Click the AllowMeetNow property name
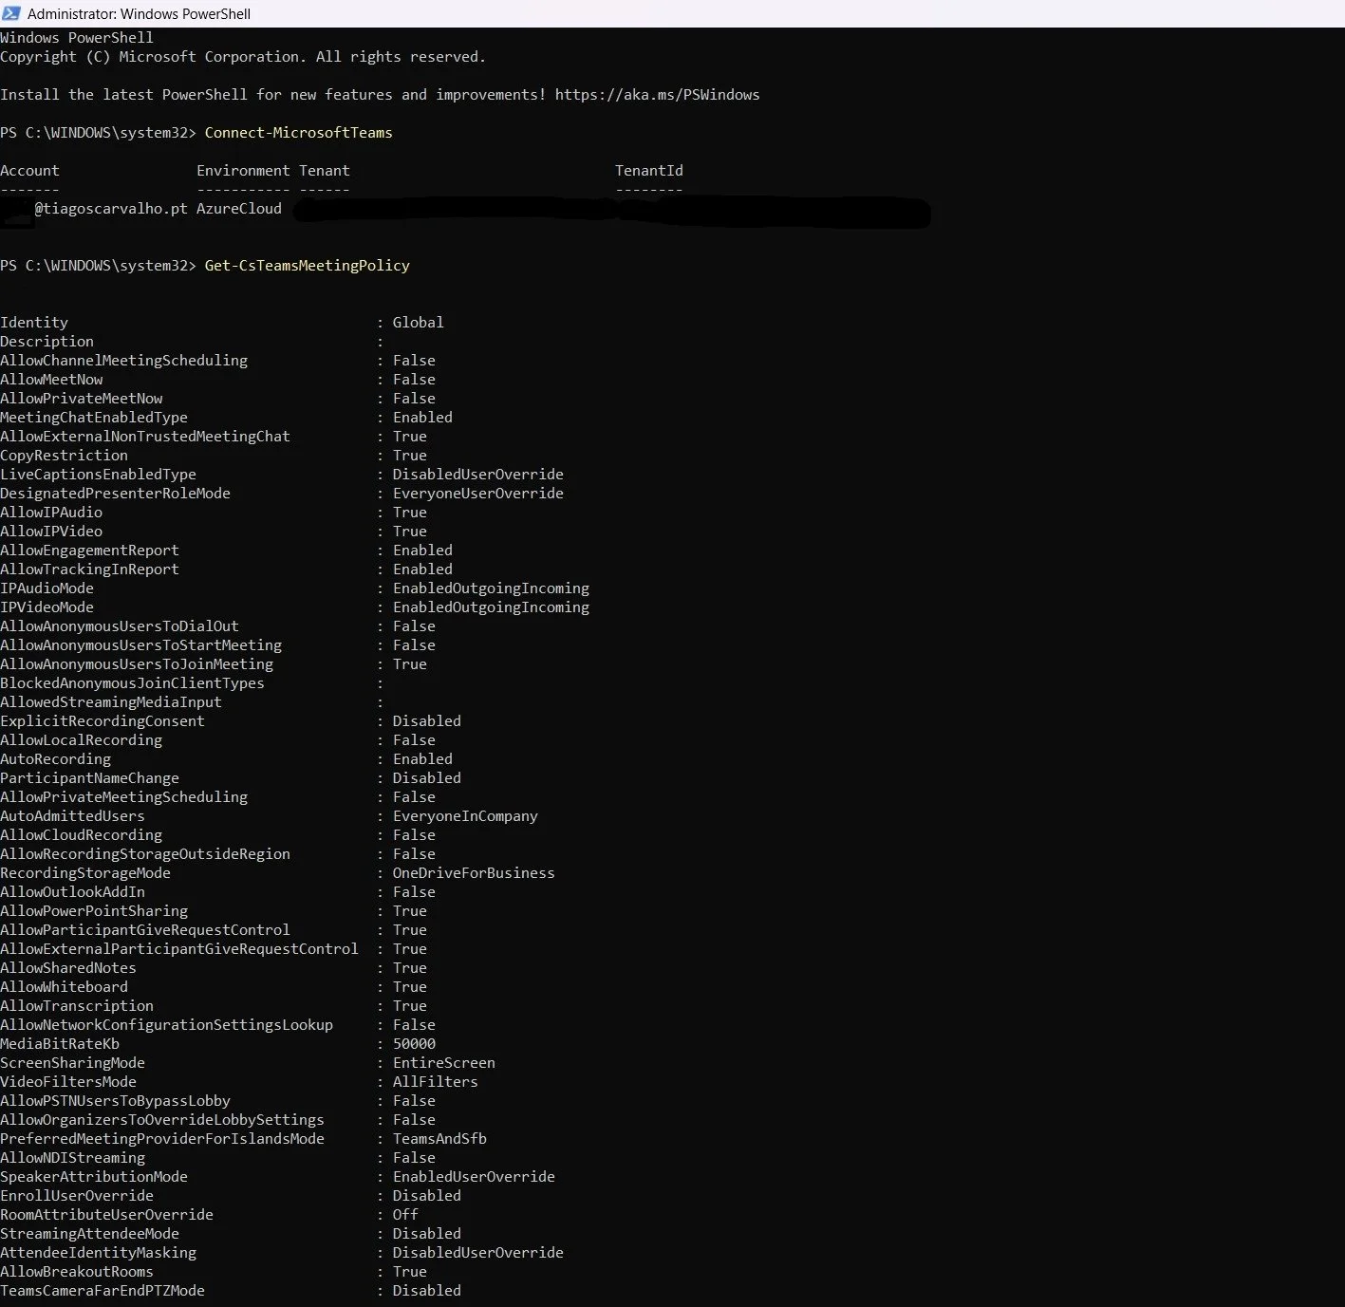Viewport: 1345px width, 1307px height. pyautogui.click(x=51, y=380)
